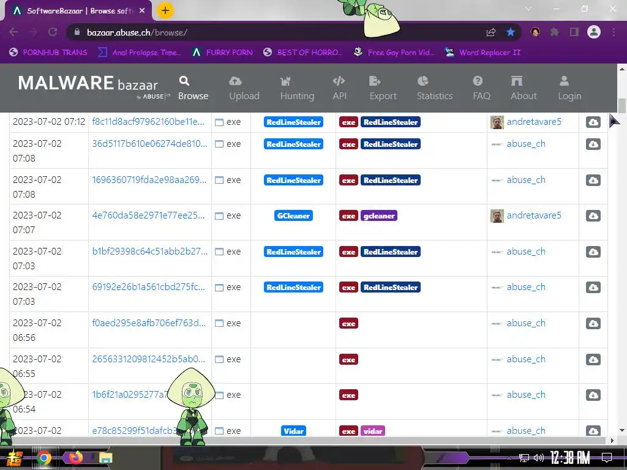Open hash link 4e760da58e2971e77ee25

pos(148,215)
